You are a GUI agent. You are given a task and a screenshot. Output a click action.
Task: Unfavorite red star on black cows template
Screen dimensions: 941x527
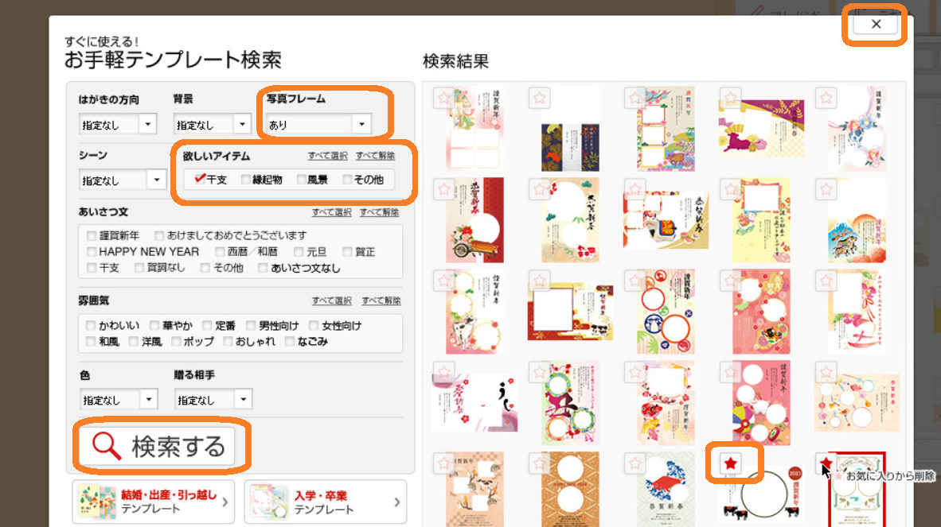730,463
